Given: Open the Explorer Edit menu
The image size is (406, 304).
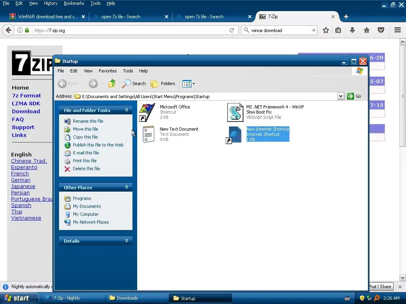Looking at the screenshot, I should [74, 71].
